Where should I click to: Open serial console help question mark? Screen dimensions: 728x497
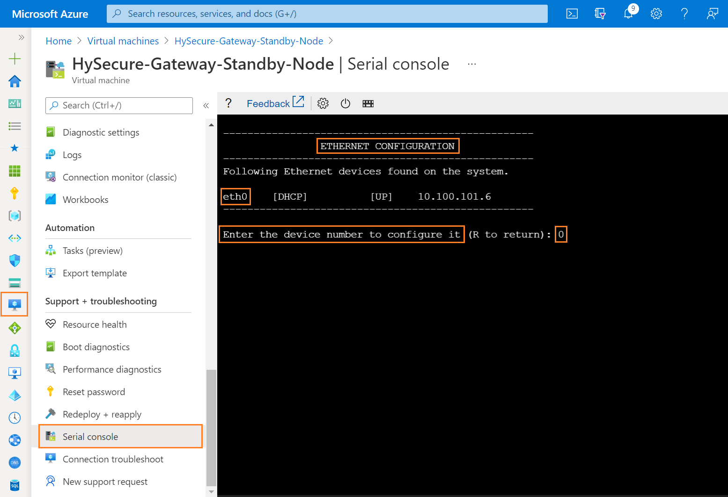[x=228, y=103]
